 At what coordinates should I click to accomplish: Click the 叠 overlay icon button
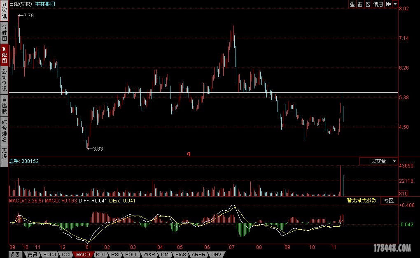point(352,4)
